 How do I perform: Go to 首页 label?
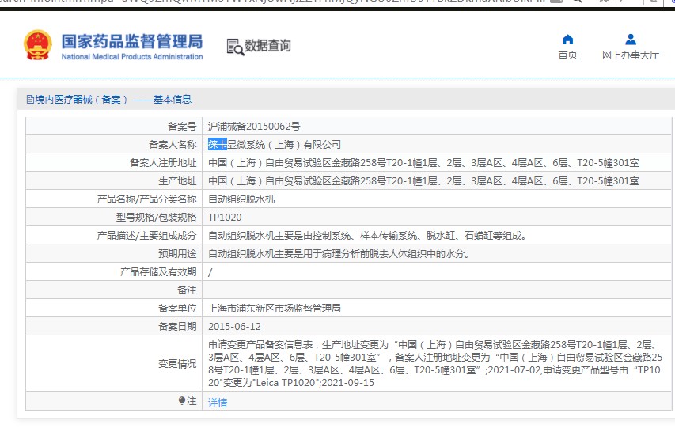(567, 55)
